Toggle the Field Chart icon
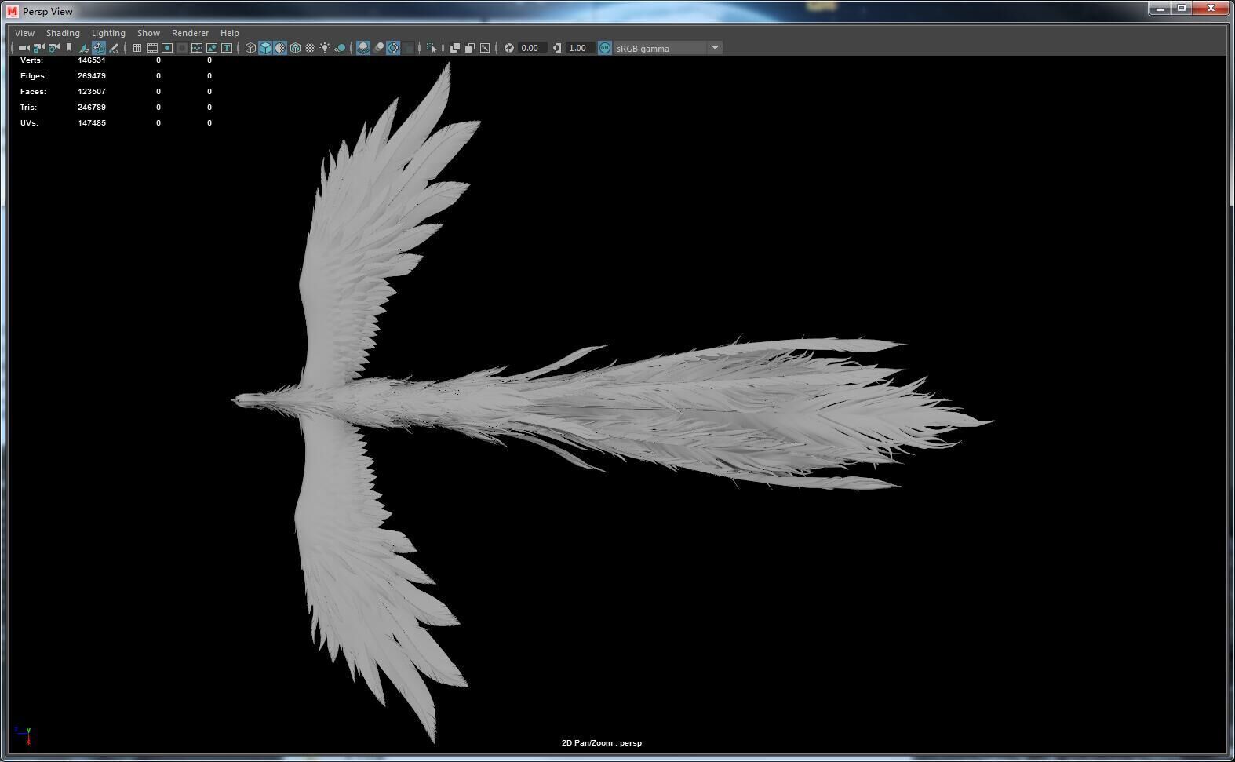The image size is (1235, 762). [x=197, y=48]
